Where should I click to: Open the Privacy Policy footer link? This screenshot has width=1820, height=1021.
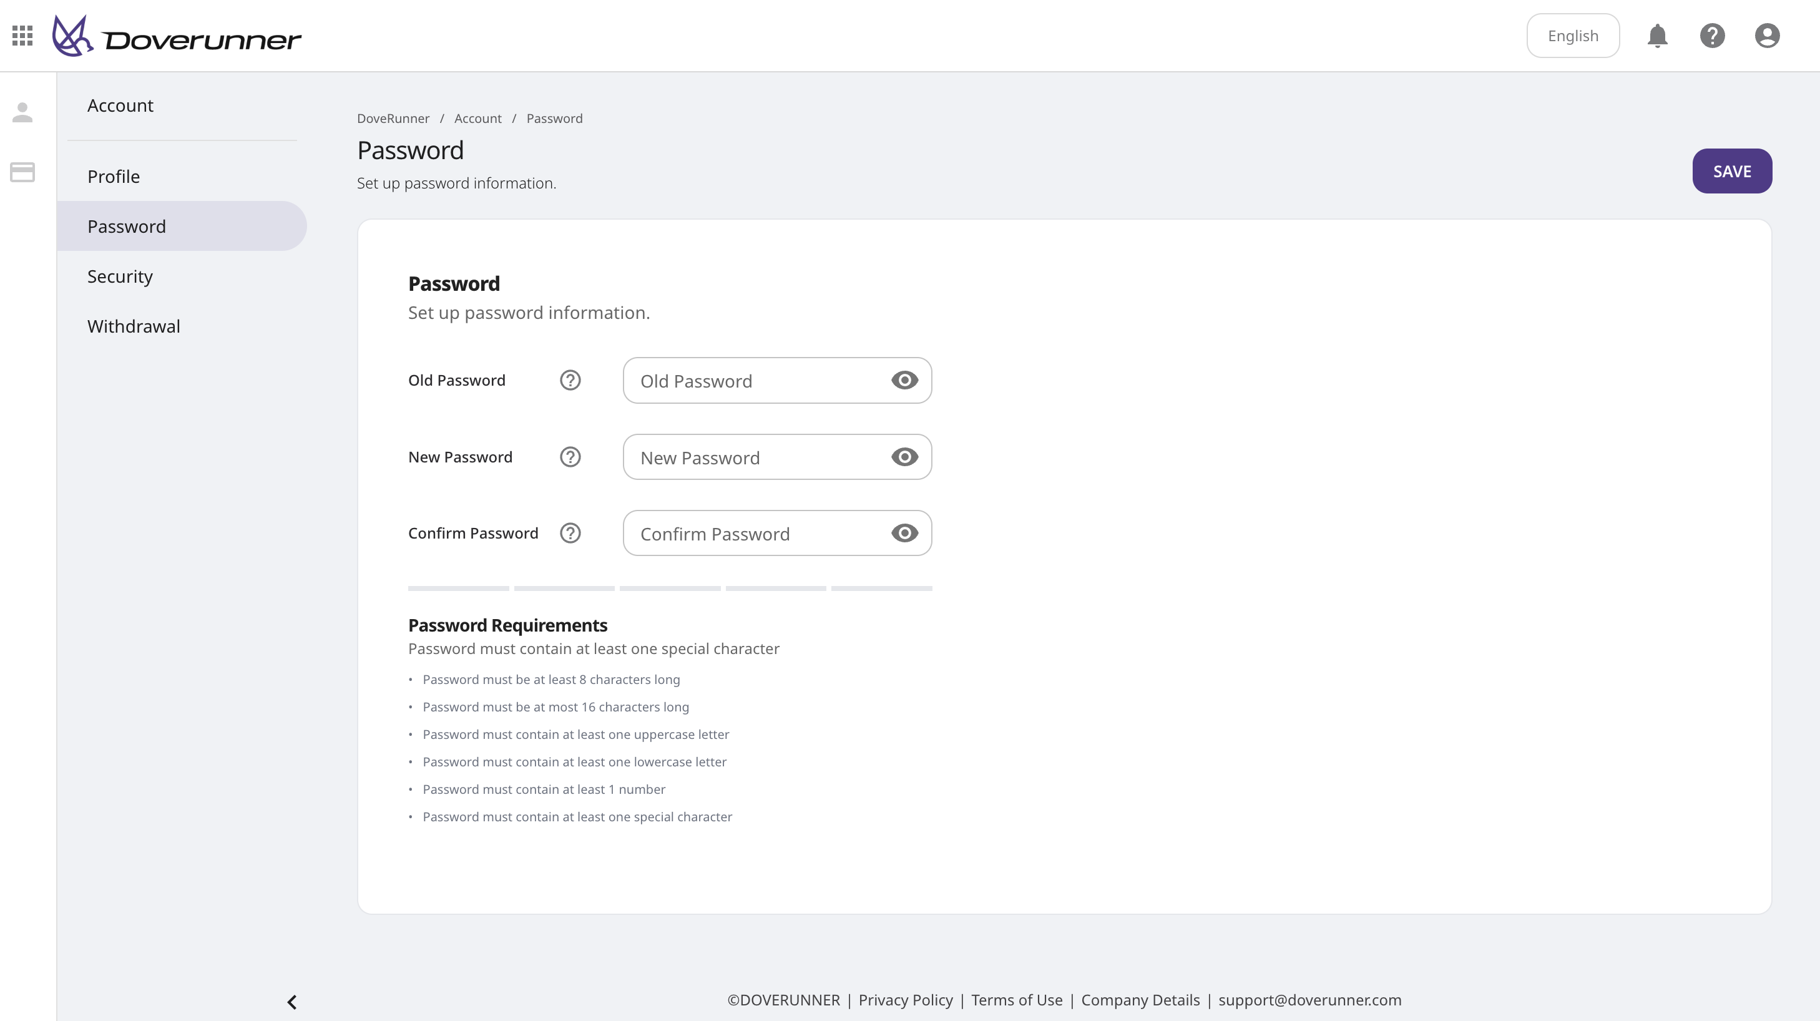[905, 1000]
